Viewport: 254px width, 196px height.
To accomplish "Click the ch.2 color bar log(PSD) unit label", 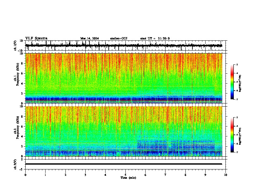I will 240,136.
